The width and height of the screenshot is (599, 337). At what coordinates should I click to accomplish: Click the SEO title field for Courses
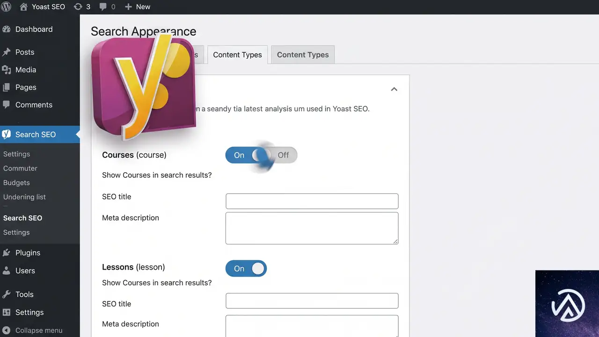coord(312,201)
